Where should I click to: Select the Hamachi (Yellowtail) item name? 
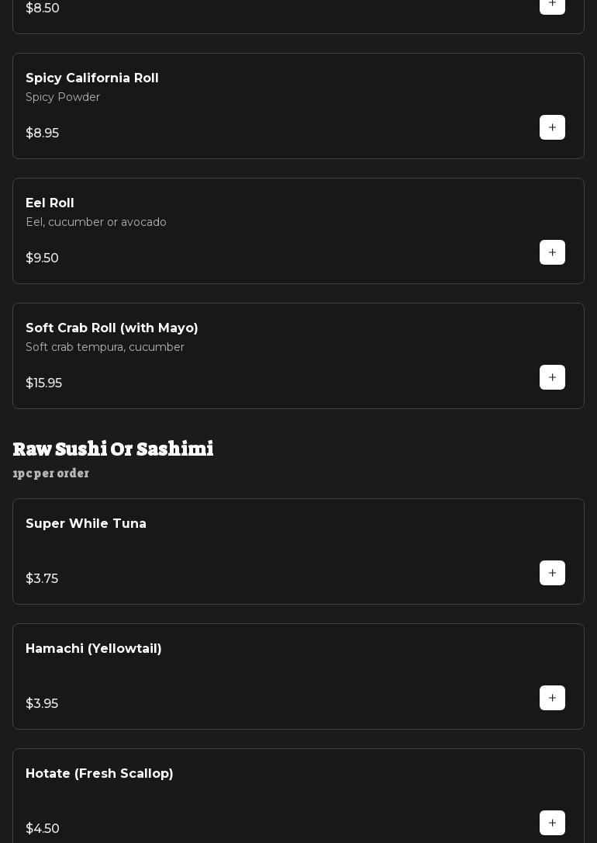[94, 649]
